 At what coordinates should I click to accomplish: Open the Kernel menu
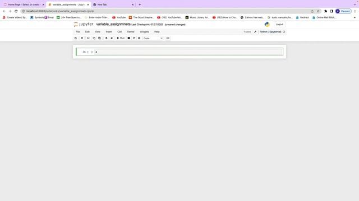[131, 32]
